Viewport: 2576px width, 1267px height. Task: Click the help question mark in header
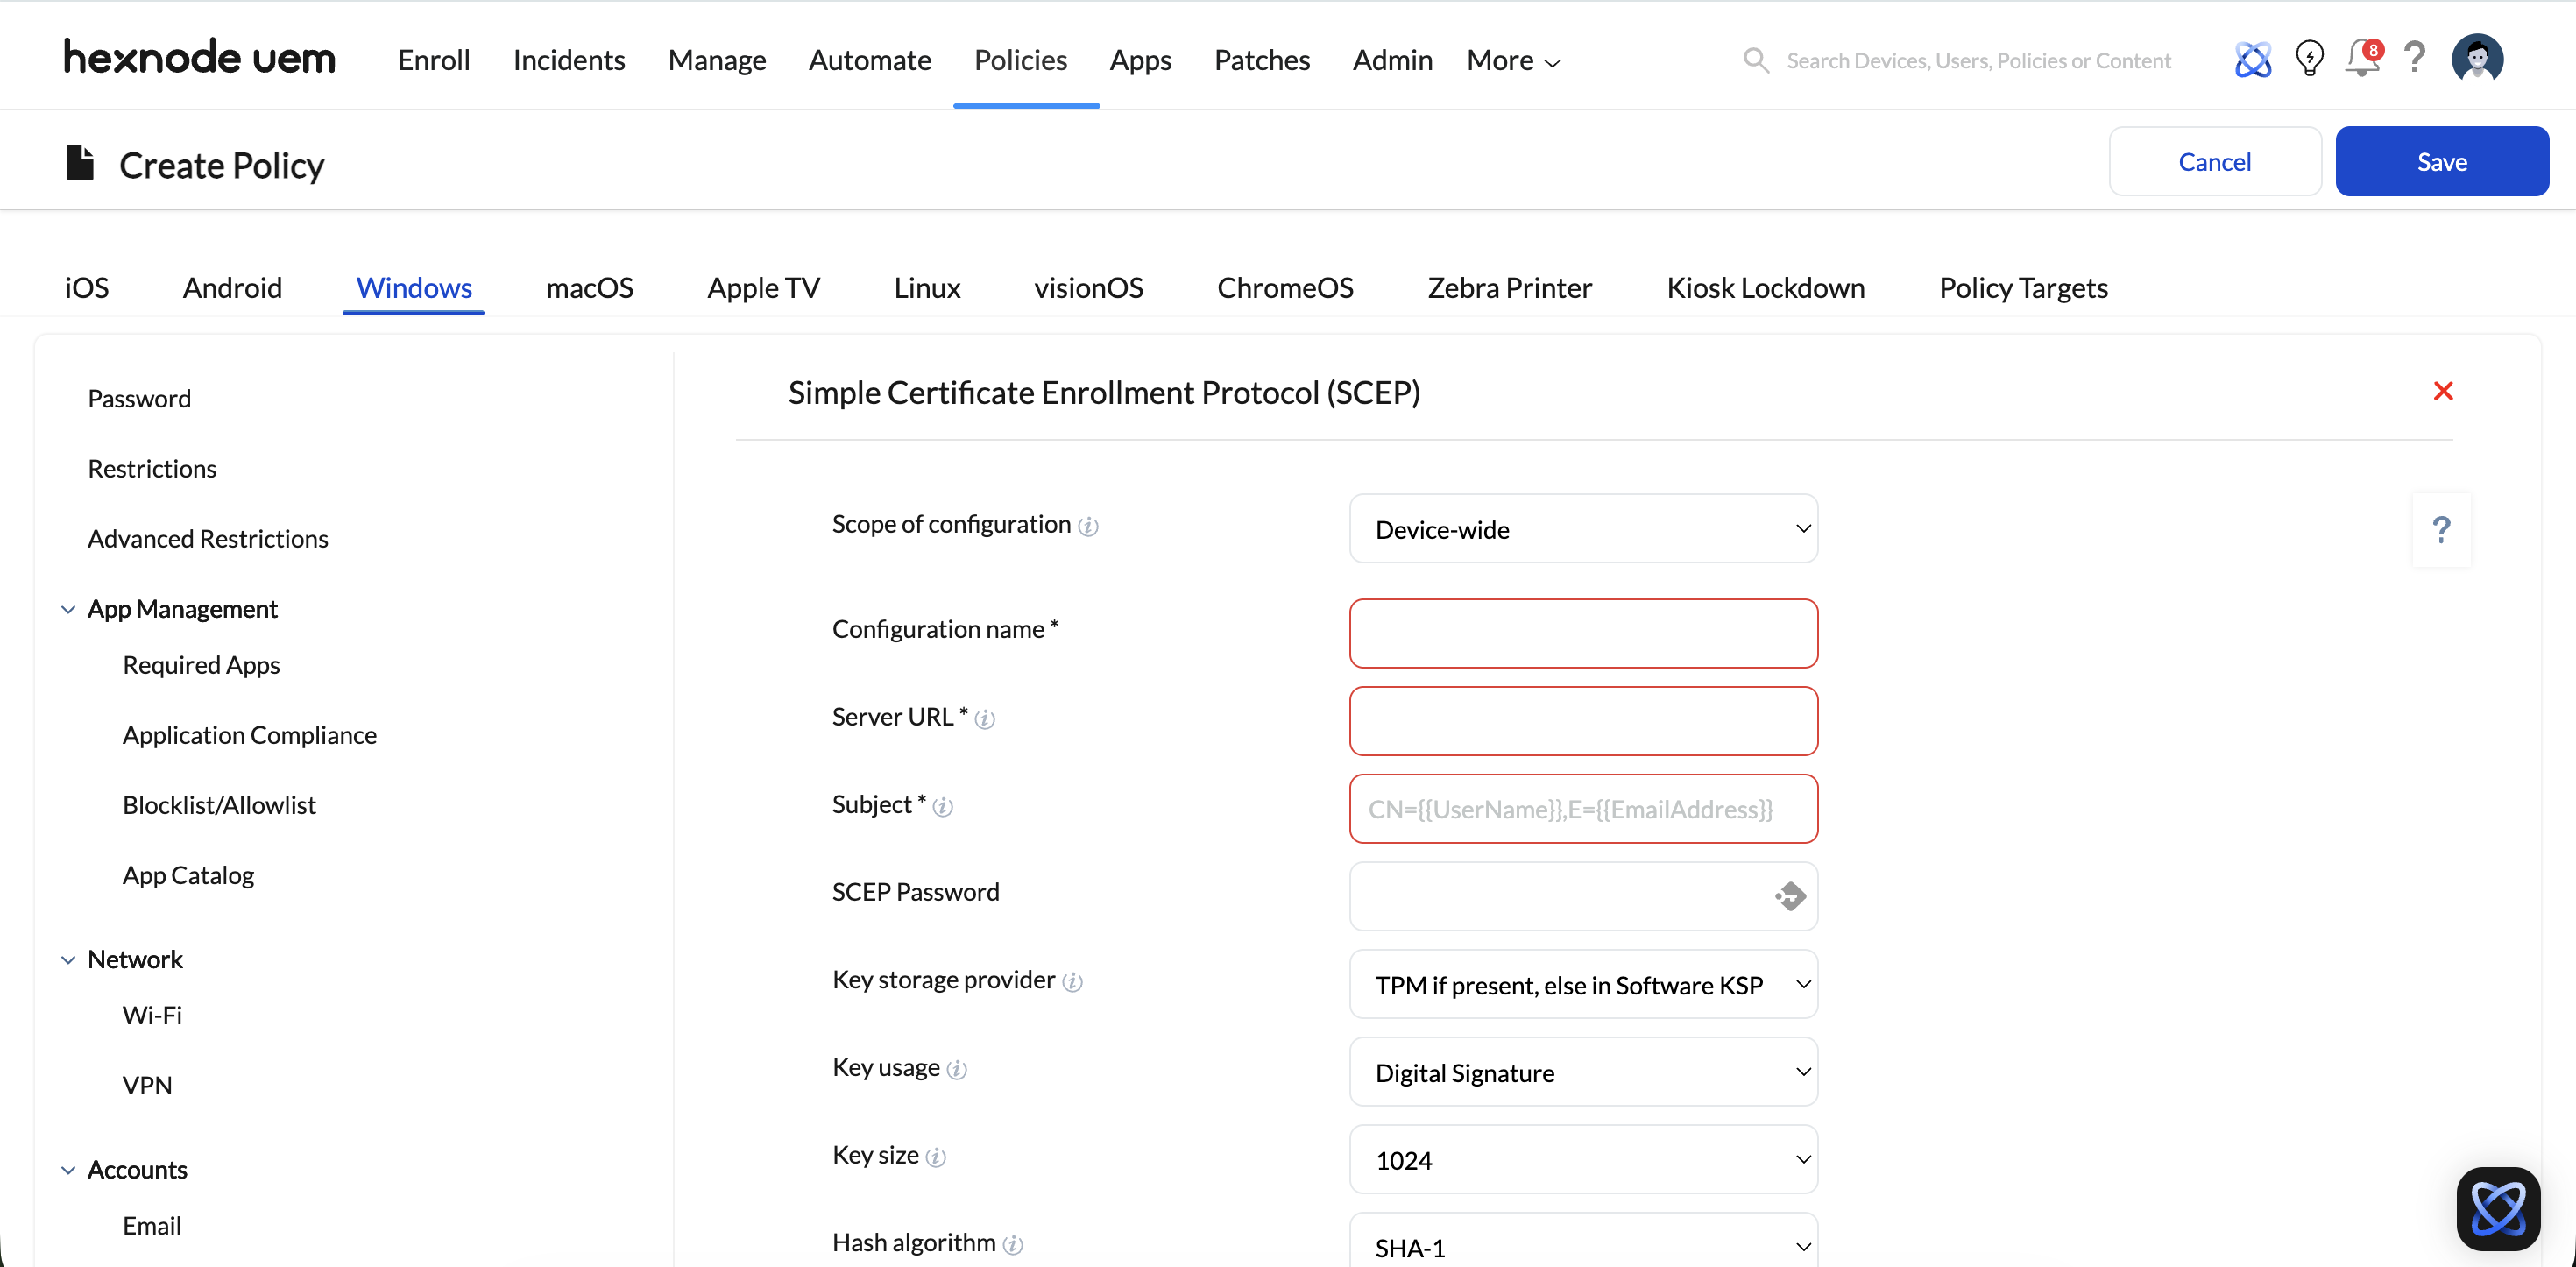pyautogui.click(x=2414, y=59)
